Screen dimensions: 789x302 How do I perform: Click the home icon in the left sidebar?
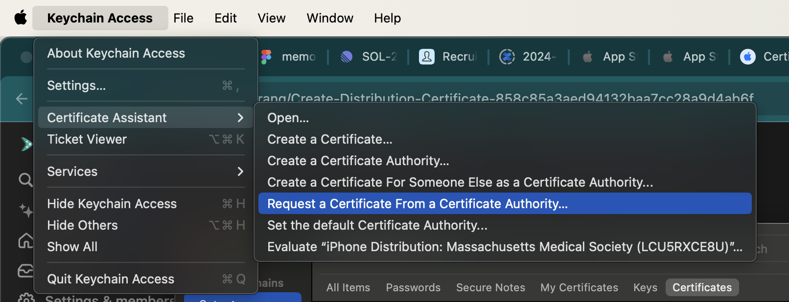[25, 240]
